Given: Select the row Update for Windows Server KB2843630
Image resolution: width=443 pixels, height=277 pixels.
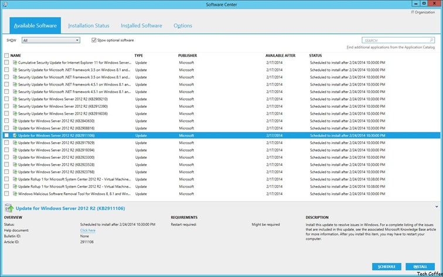Looking at the screenshot, I should click(x=221, y=121).
